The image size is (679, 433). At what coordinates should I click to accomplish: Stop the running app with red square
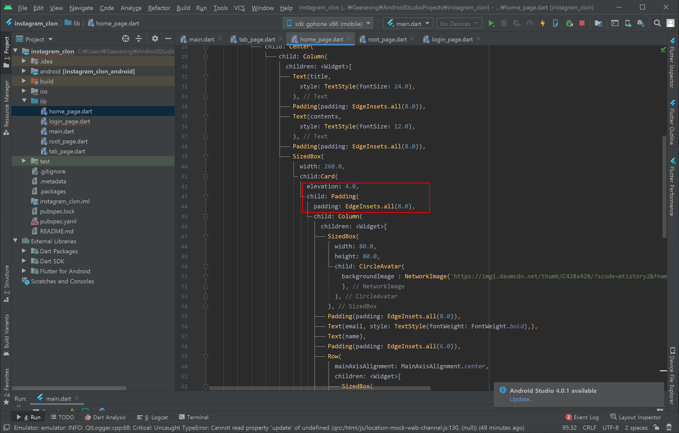(x=582, y=23)
